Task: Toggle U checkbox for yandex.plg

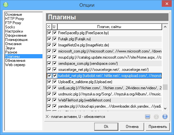Action: (x=54, y=106)
